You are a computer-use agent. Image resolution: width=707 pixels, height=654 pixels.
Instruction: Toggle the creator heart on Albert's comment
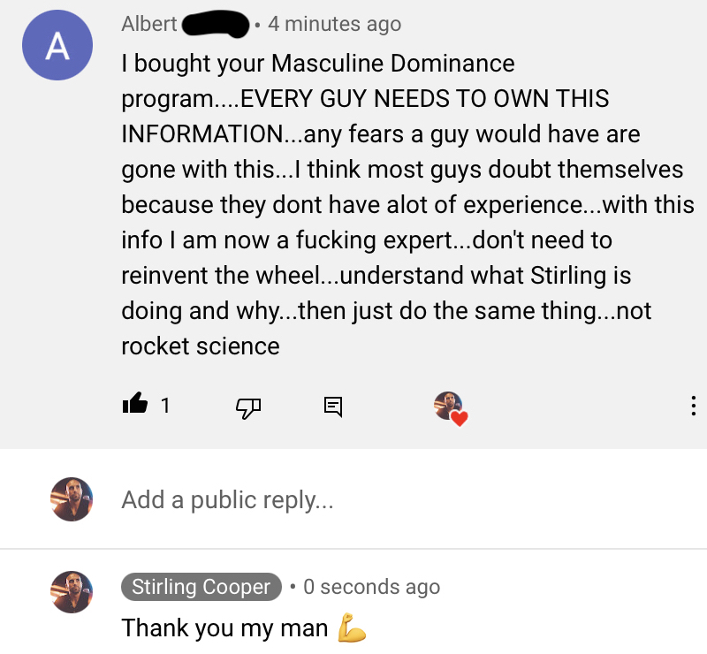450,407
